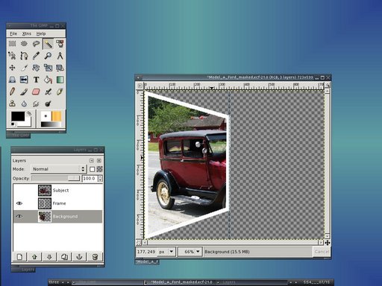382x286 pixels.
Task: Anchor the floating layer
Action: click(x=79, y=257)
